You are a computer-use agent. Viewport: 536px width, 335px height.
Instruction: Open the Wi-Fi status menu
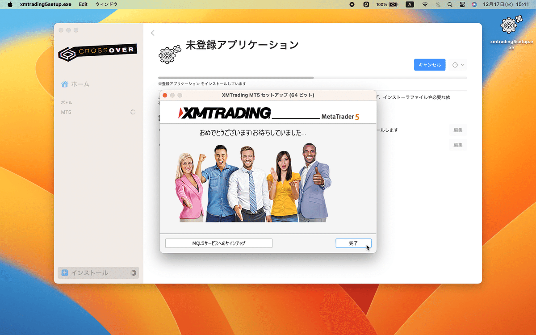tap(425, 4)
